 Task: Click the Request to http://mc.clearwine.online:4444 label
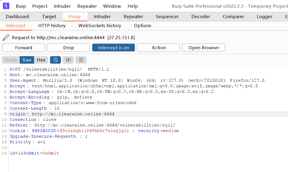pyautogui.click(x=73, y=38)
